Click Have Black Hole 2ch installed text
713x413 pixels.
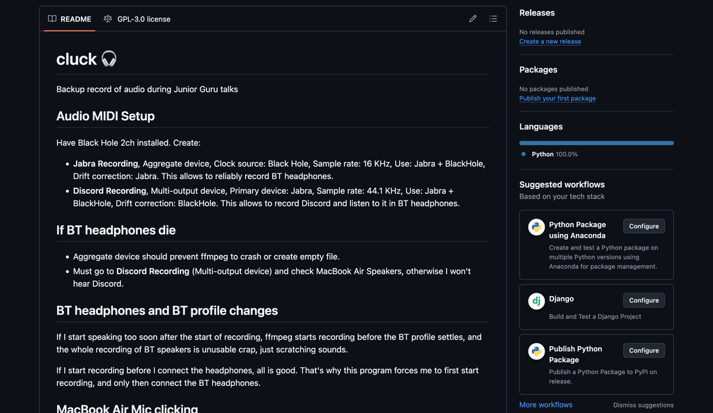(x=128, y=143)
